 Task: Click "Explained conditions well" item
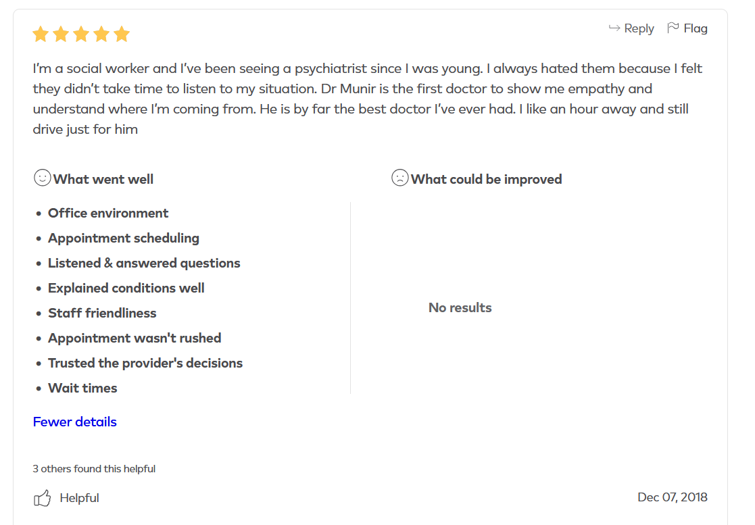(x=126, y=288)
